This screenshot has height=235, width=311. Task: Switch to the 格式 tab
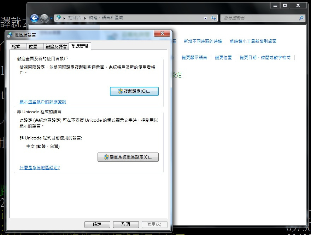coord(18,46)
